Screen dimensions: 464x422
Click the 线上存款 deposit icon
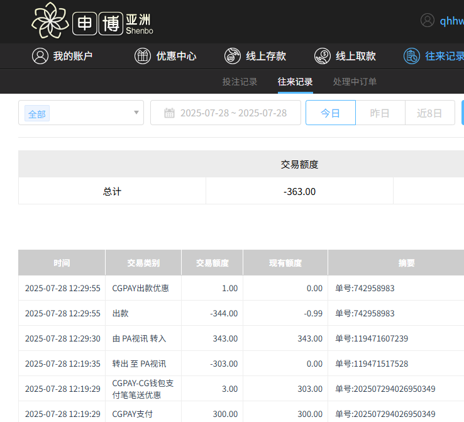[233, 56]
